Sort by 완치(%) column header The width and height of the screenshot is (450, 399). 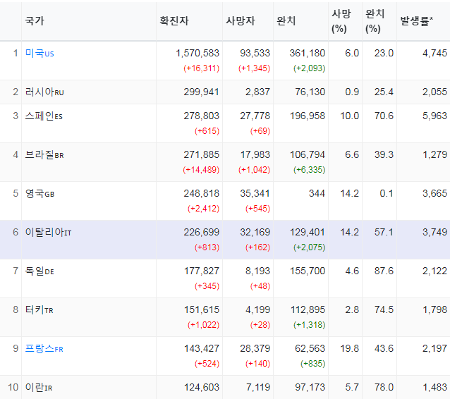[375, 21]
